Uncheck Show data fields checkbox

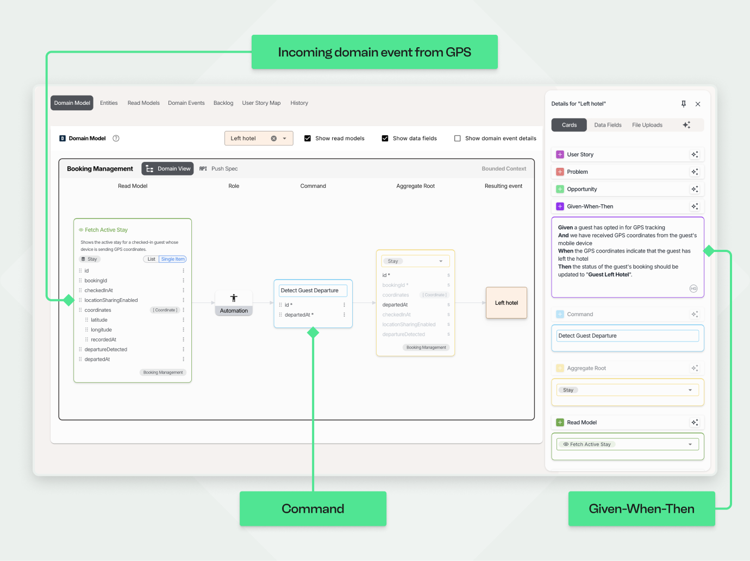pyautogui.click(x=385, y=138)
